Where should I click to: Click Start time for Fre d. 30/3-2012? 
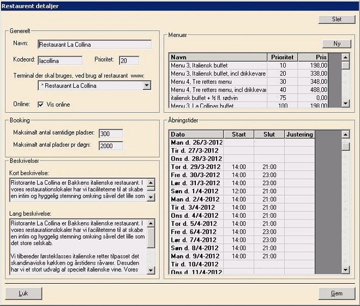point(239,175)
